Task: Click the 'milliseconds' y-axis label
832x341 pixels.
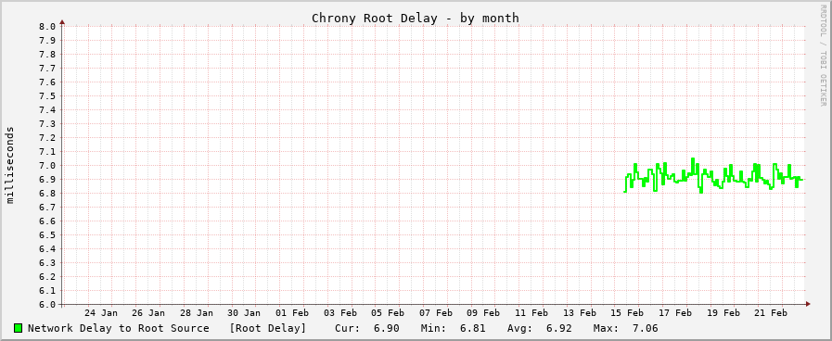Action: [10, 165]
